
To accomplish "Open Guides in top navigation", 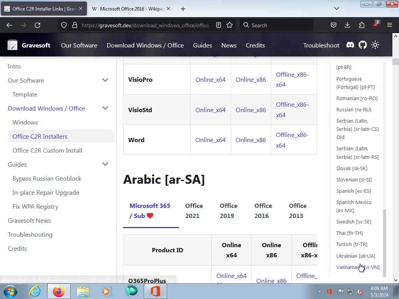I will point(203,45).
